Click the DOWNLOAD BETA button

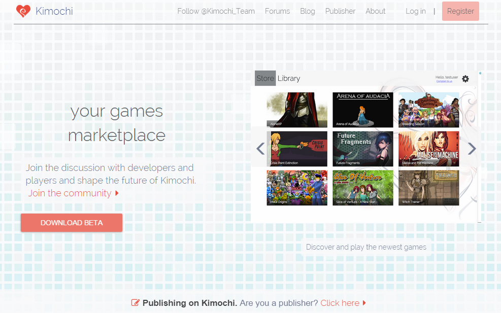click(x=72, y=223)
